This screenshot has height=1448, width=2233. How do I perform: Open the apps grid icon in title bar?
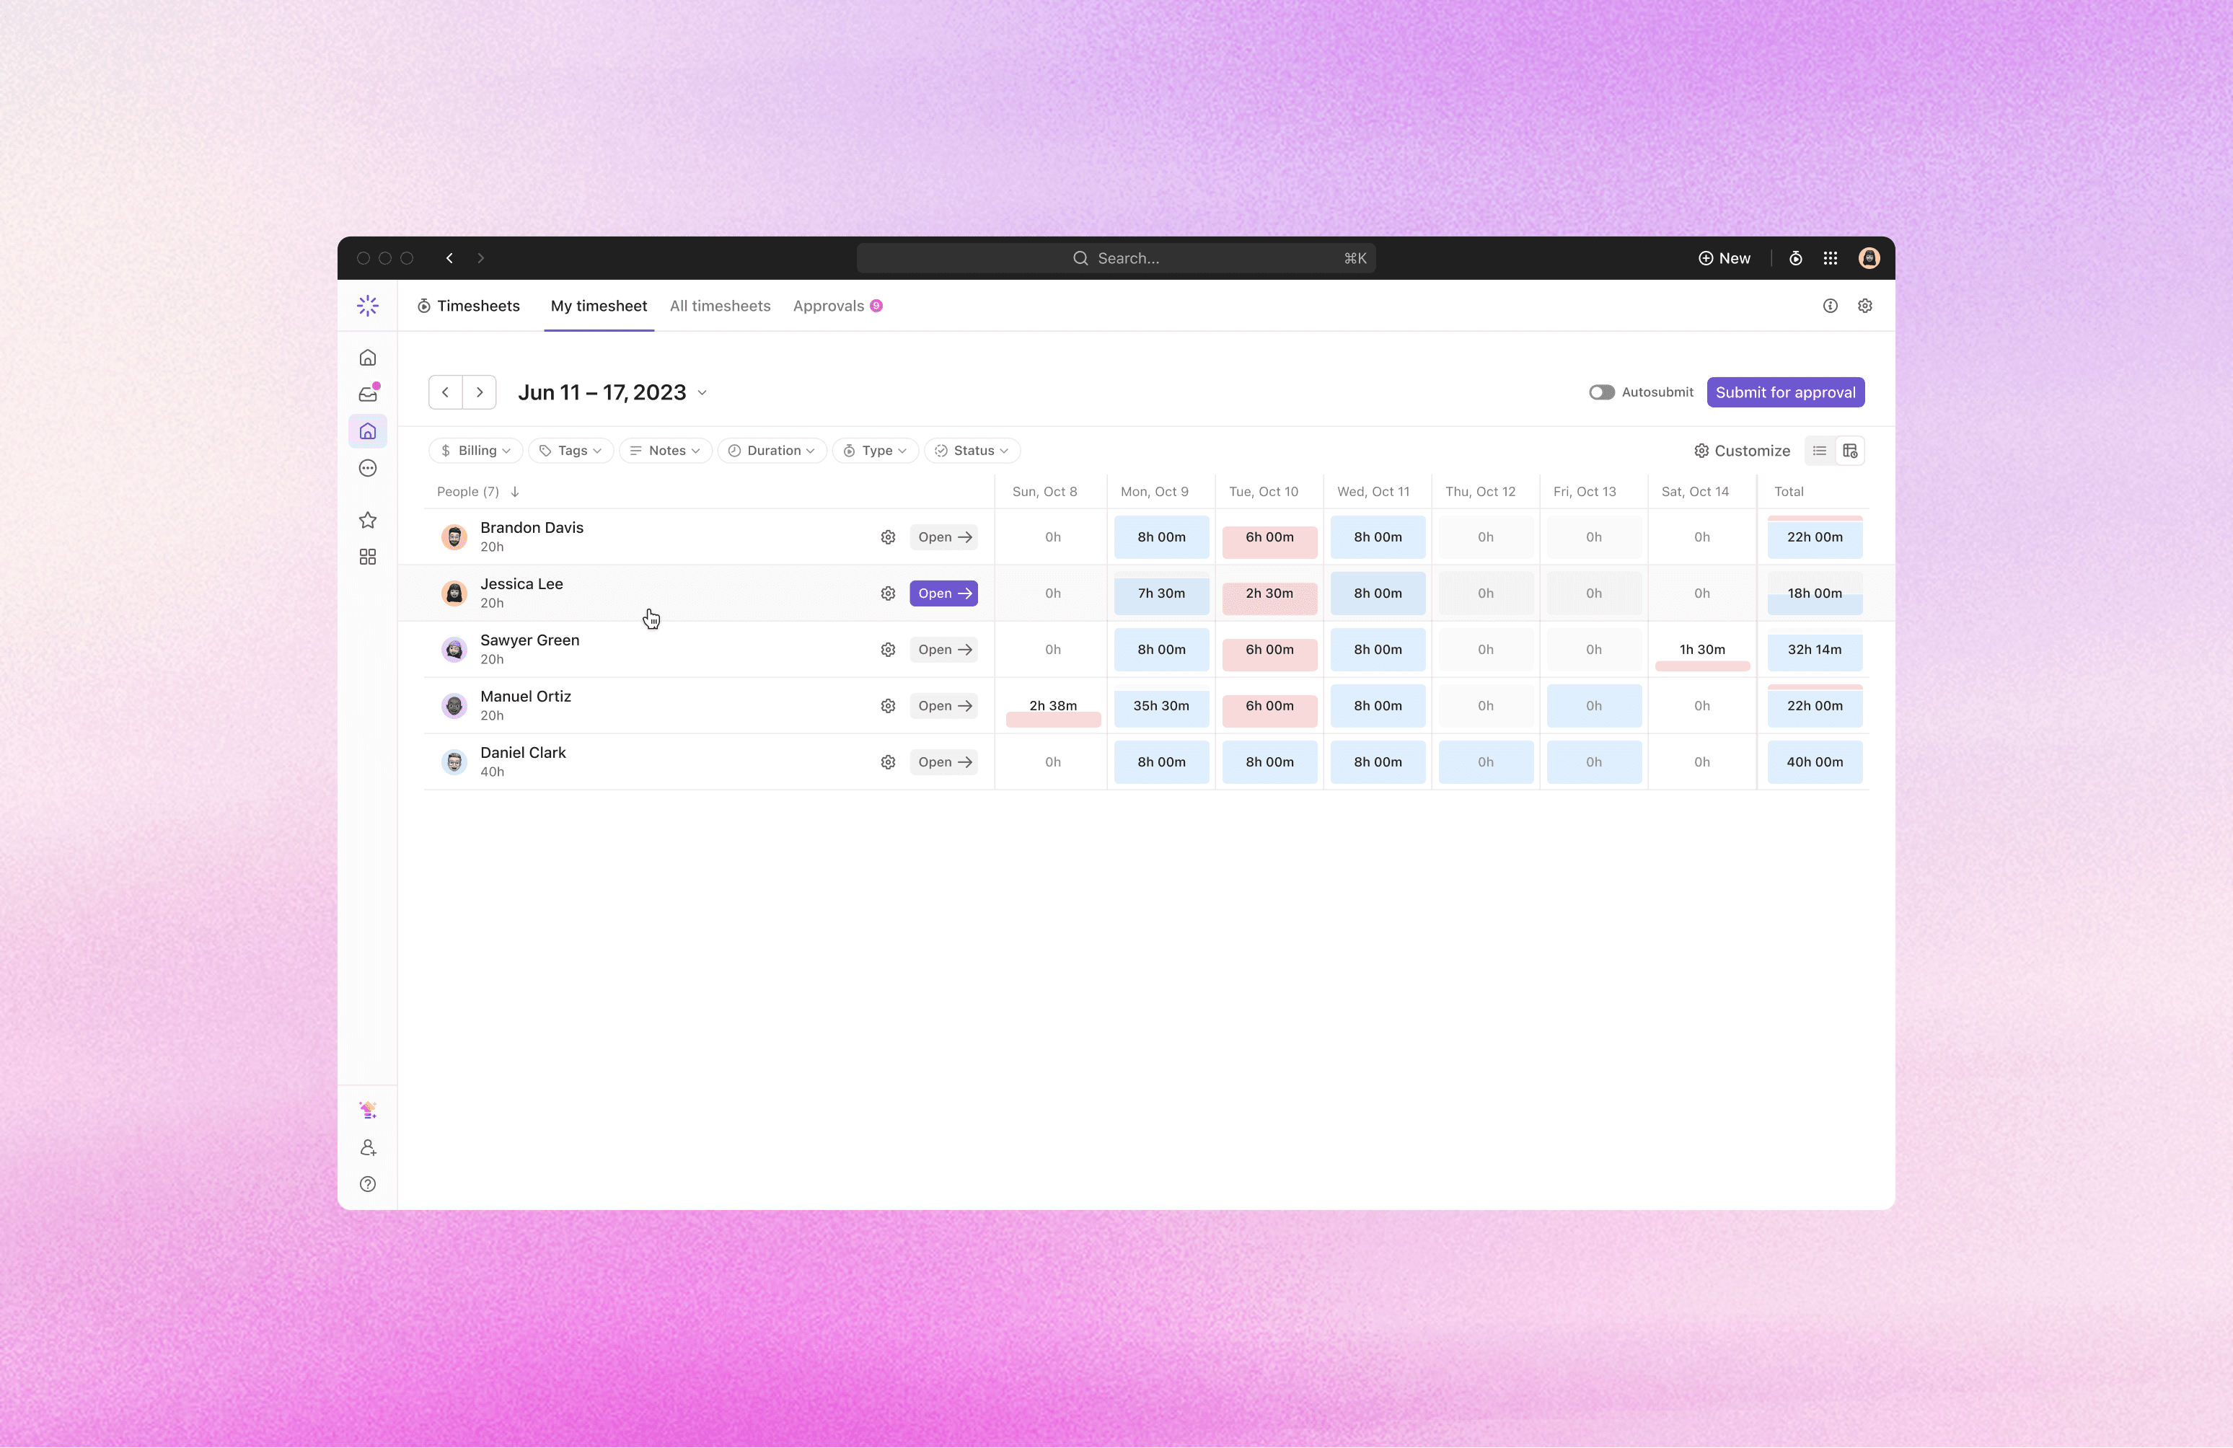(1831, 258)
